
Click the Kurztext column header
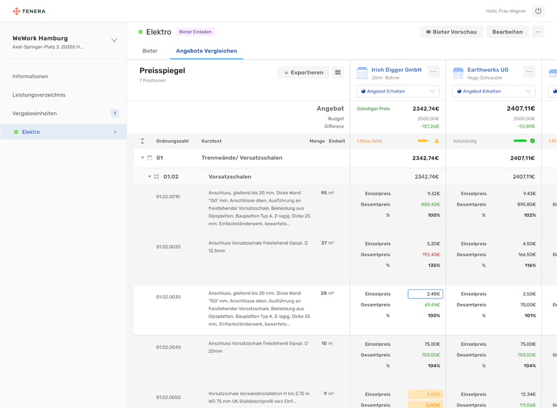click(211, 141)
